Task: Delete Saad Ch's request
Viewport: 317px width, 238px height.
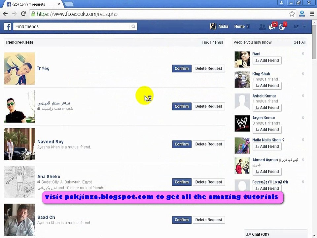Action: pyautogui.click(x=209, y=220)
